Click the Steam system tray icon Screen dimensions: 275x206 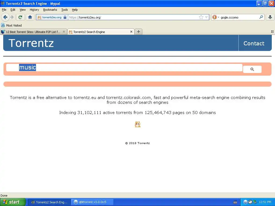[x=250, y=202]
